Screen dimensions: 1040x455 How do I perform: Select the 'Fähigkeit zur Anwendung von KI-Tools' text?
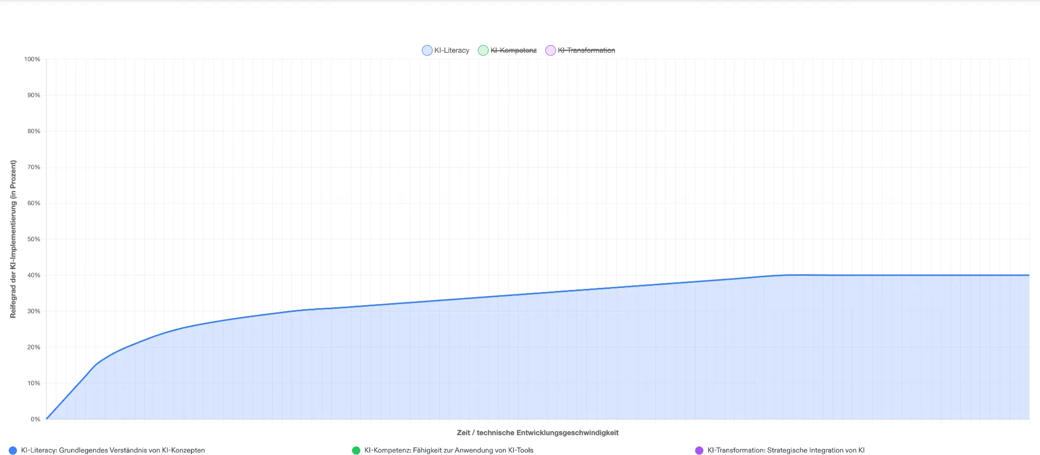pos(473,450)
